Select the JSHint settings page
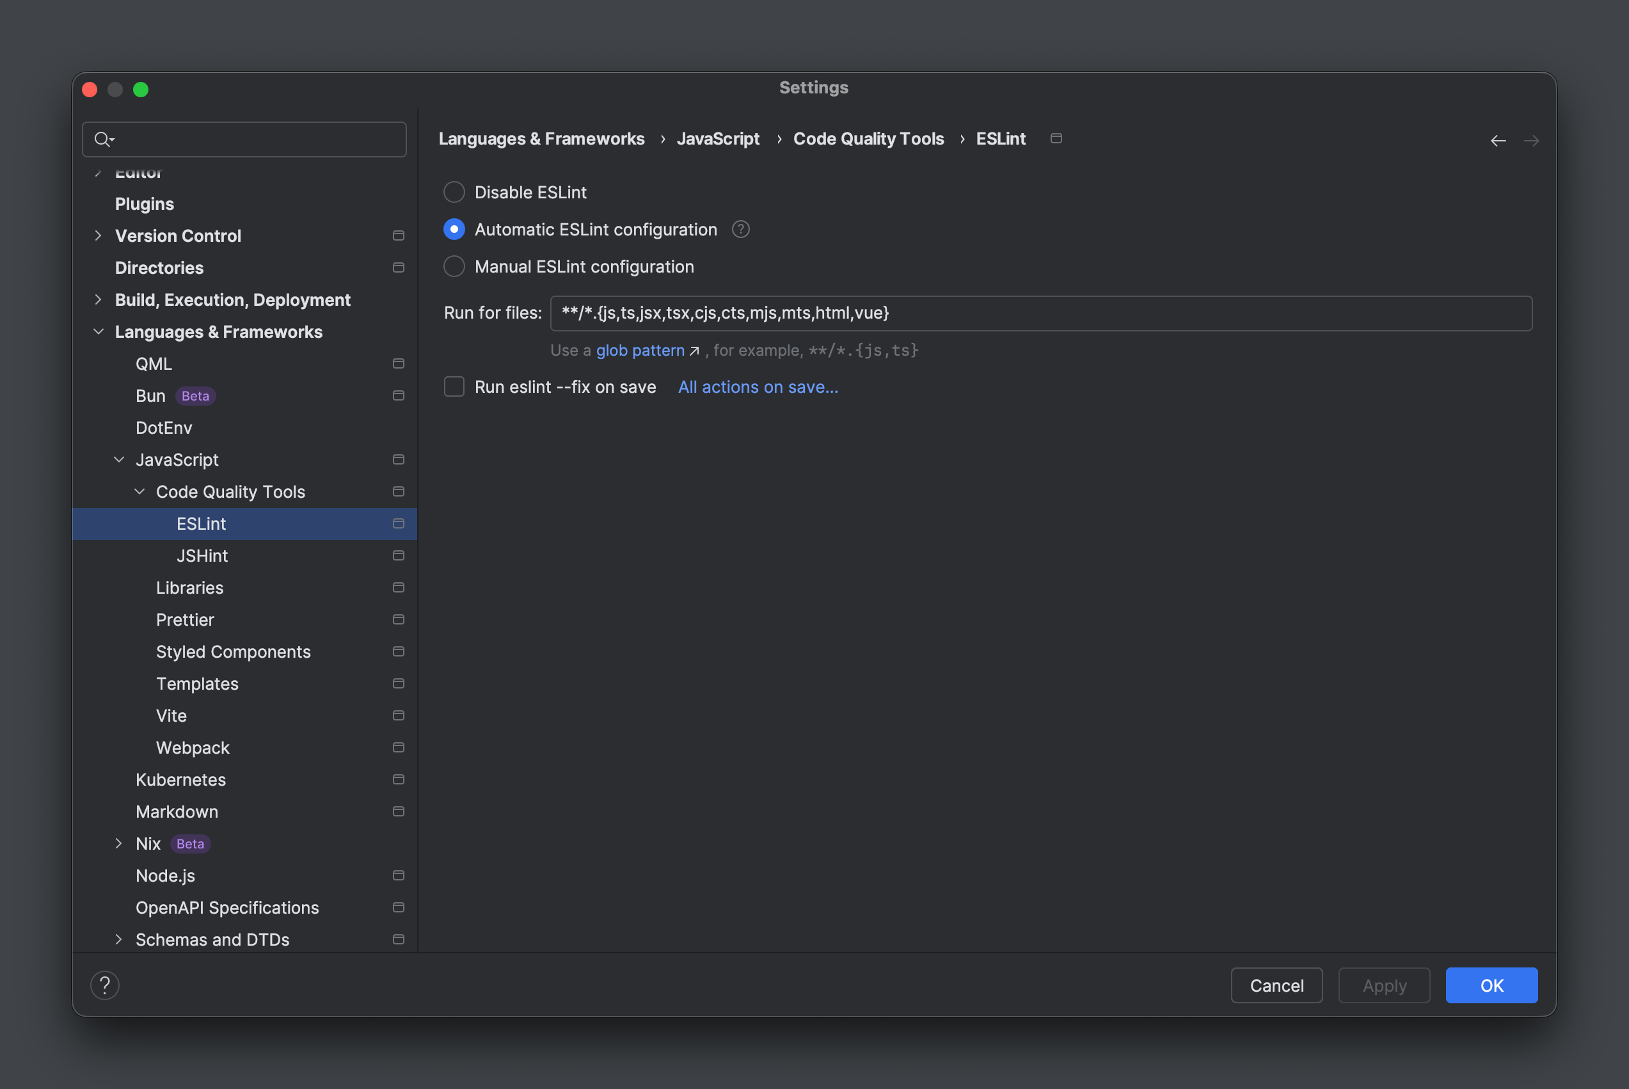 [x=202, y=555]
